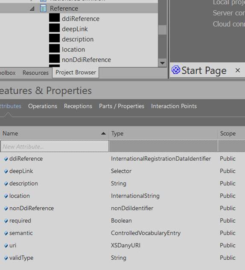Collapse the Reference tree node
This screenshot has width=245, height=270.
(x=32, y=9)
